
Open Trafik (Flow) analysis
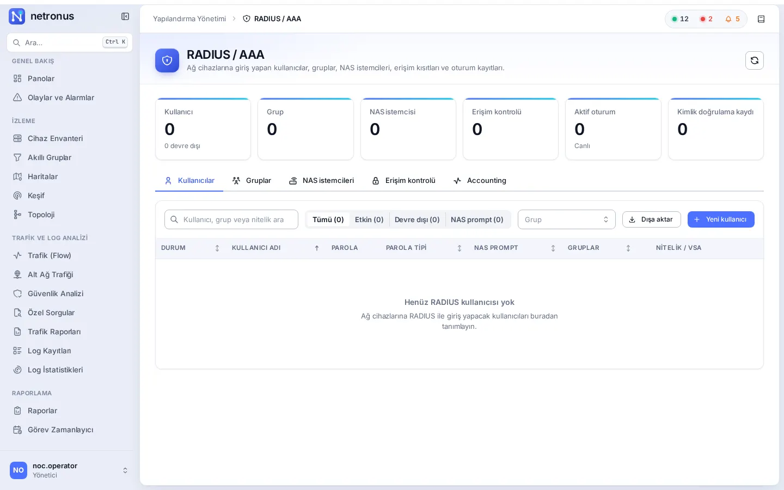(x=70, y=255)
